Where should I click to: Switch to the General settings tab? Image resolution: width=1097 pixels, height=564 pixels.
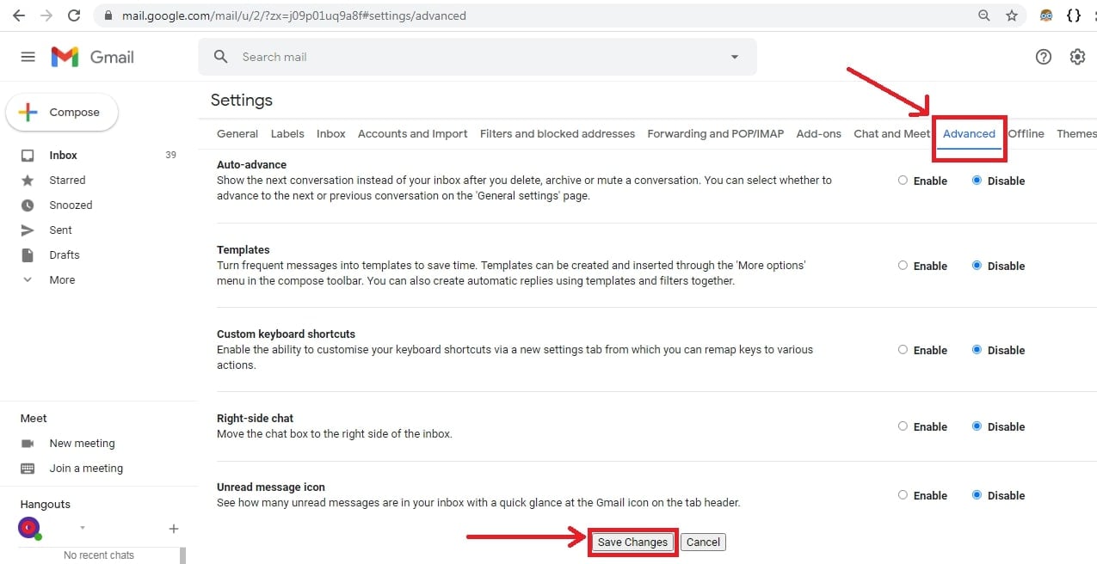tap(237, 134)
